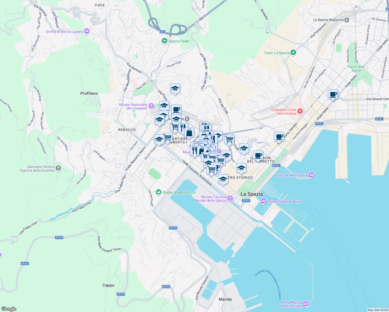
Task: Click the shopping bag icon at Grotta di bocca Lupara
Action: pyautogui.click(x=86, y=31)
